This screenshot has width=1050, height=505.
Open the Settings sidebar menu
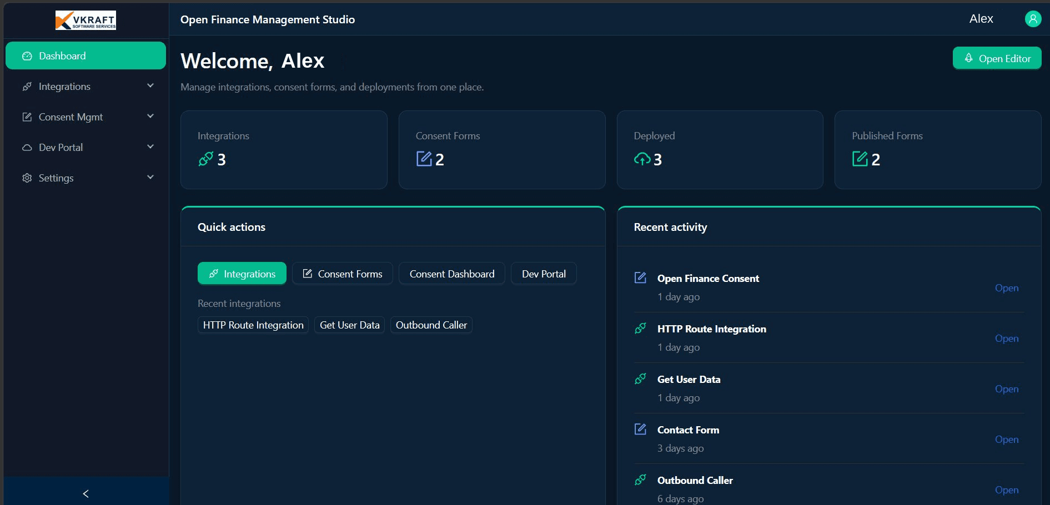coord(86,178)
